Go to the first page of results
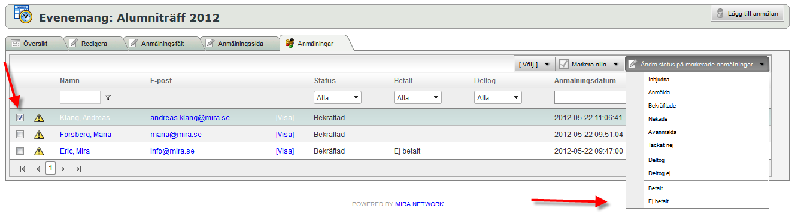Screen dimensions: 798x223 [x=23, y=169]
